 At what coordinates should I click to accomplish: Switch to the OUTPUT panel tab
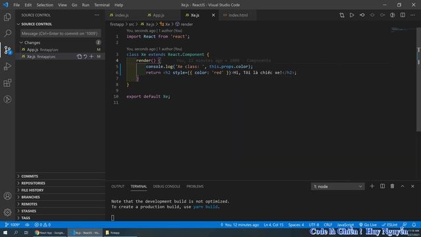(x=118, y=186)
